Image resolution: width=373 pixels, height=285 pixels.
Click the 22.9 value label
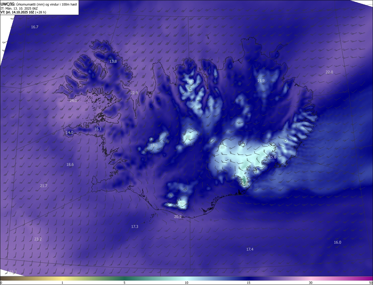[x=134, y=93]
